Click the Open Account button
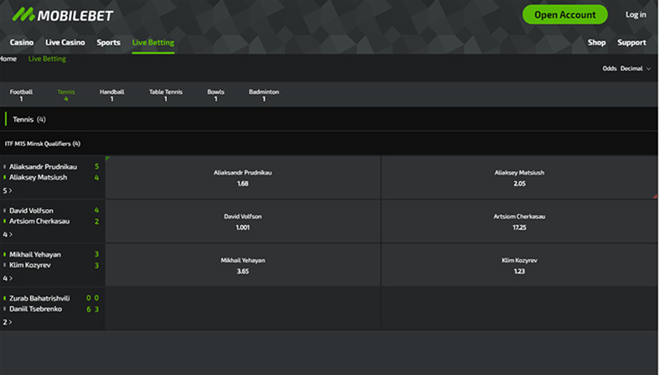659x375 pixels. [565, 15]
